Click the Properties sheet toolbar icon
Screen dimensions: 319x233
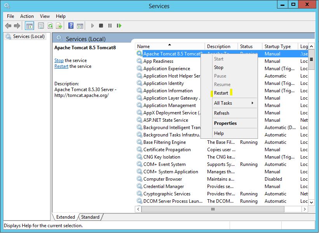(41, 26)
